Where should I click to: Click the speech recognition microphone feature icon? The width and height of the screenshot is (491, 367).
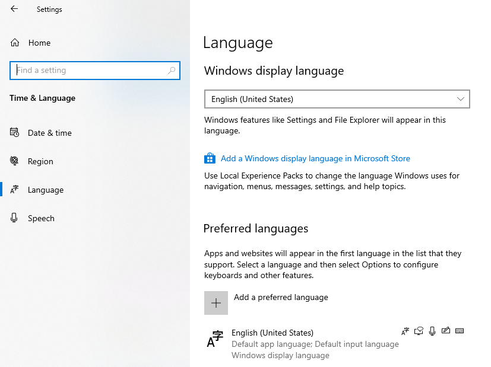click(432, 331)
